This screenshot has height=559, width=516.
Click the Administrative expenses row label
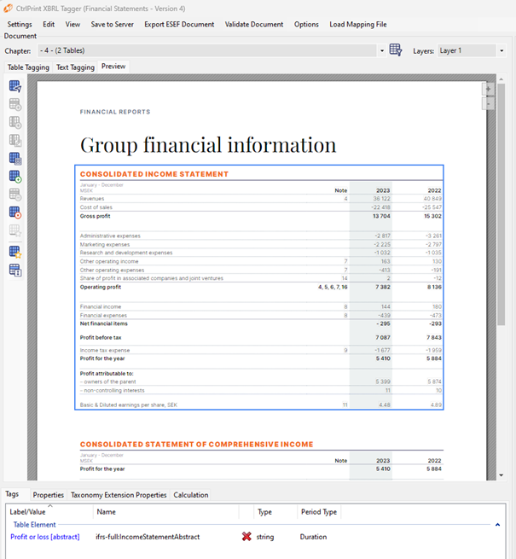pyautogui.click(x=110, y=236)
